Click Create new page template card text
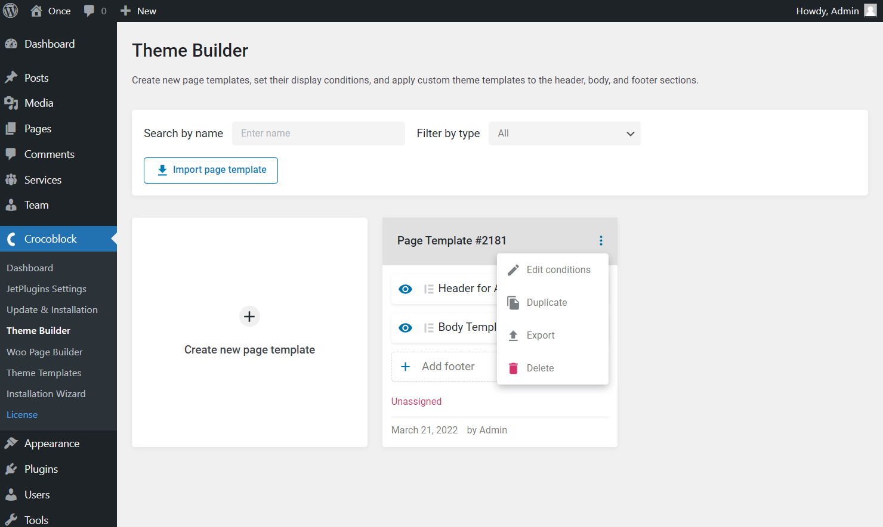Screen dimensions: 883x527 (x=249, y=350)
